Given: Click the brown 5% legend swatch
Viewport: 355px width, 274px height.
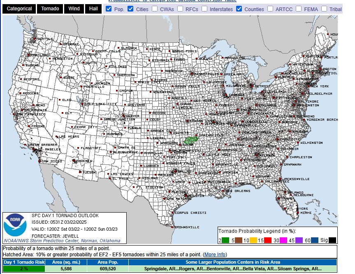Looking at the screenshot, I should pos(239,240).
